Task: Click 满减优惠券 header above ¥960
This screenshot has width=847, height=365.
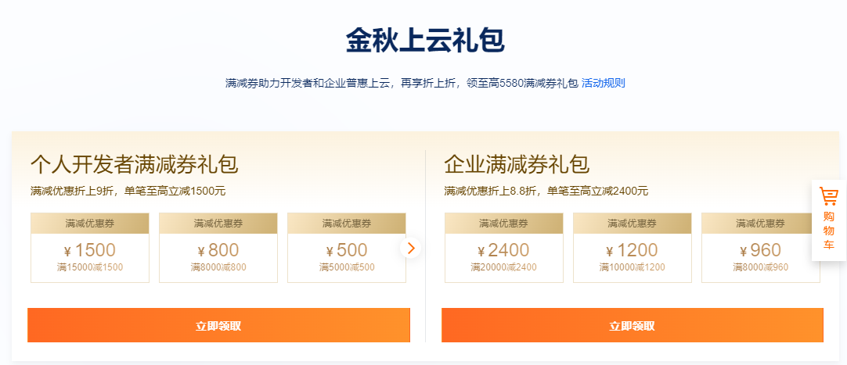Action: (761, 224)
